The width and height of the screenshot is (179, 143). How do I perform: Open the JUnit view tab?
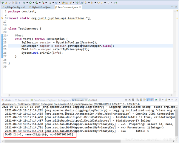pos(93,100)
